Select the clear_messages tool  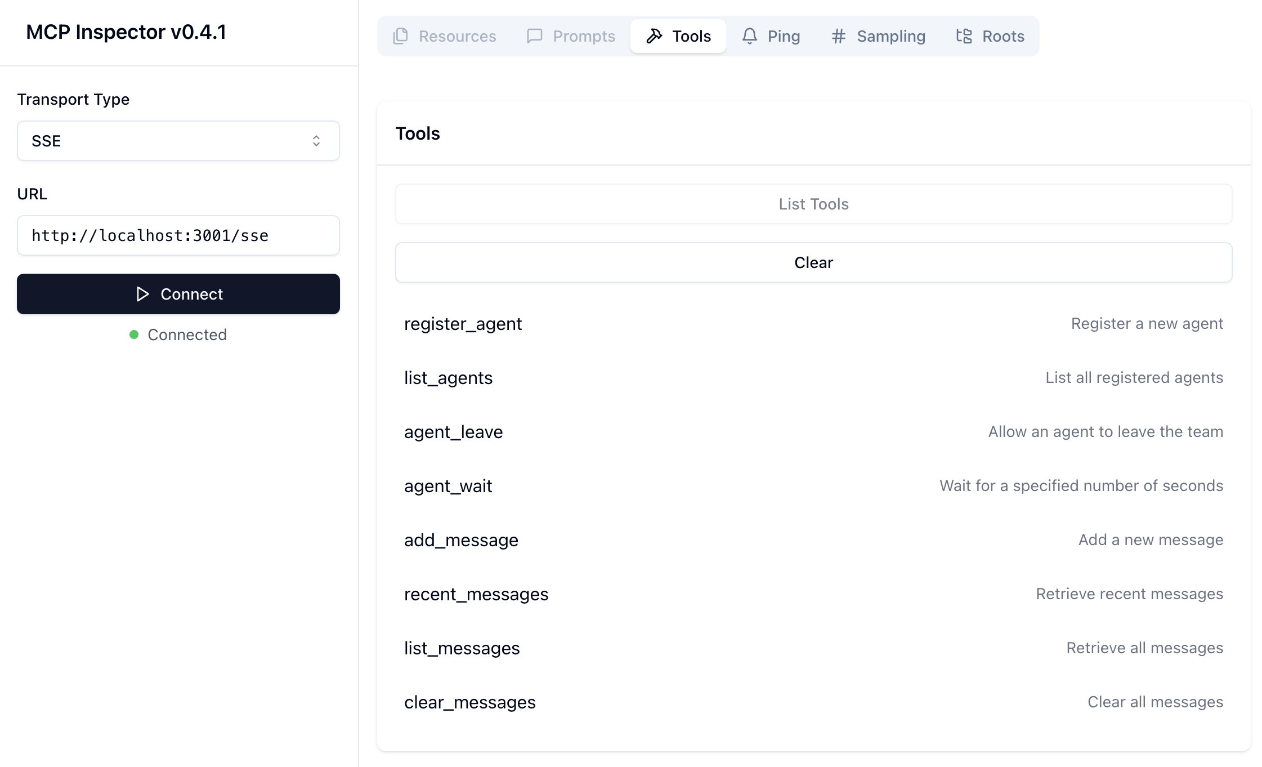(470, 702)
